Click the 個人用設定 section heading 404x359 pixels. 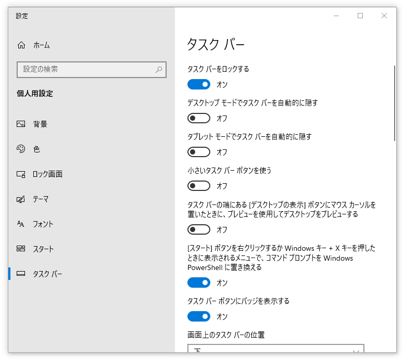[35, 94]
